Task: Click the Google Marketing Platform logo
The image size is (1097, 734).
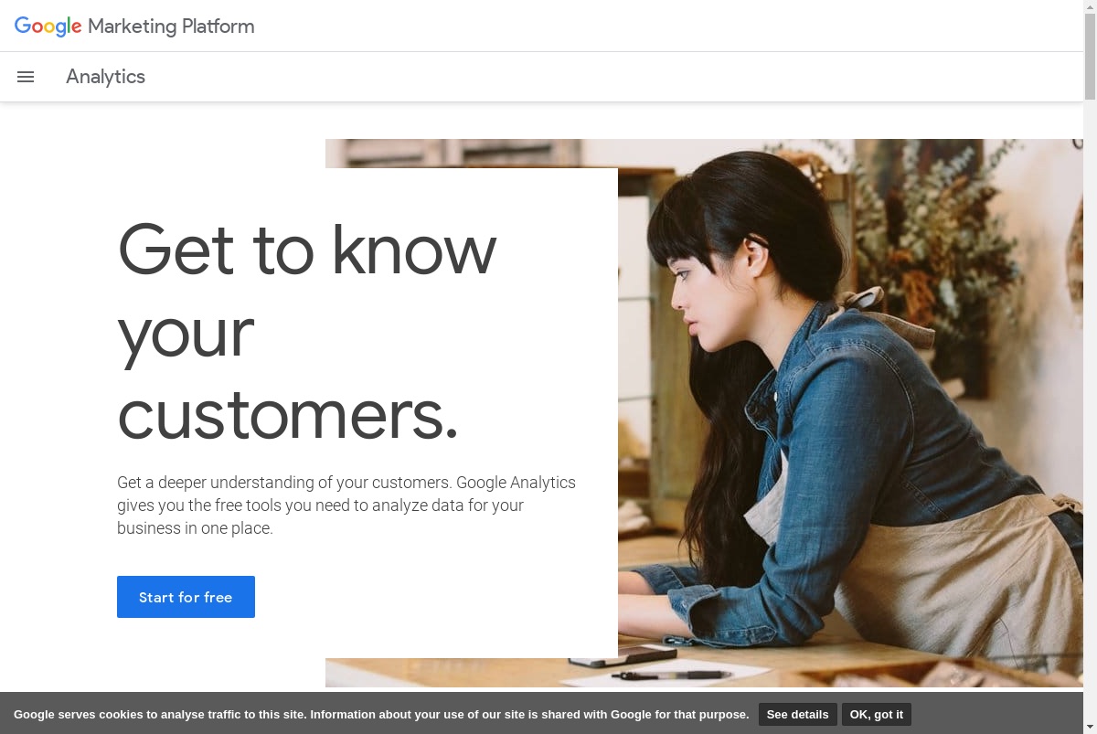Action: [134, 27]
